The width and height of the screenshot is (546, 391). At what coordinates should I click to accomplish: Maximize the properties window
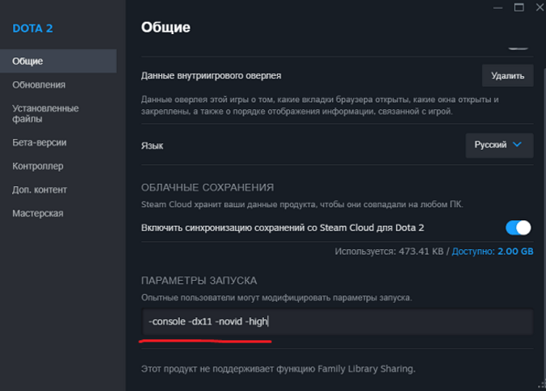click(519, 7)
